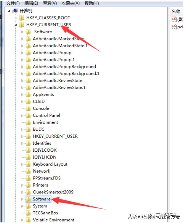Screen dimensions: 184x223
Task: Select the EUDC key label
Action: coord(39,130)
